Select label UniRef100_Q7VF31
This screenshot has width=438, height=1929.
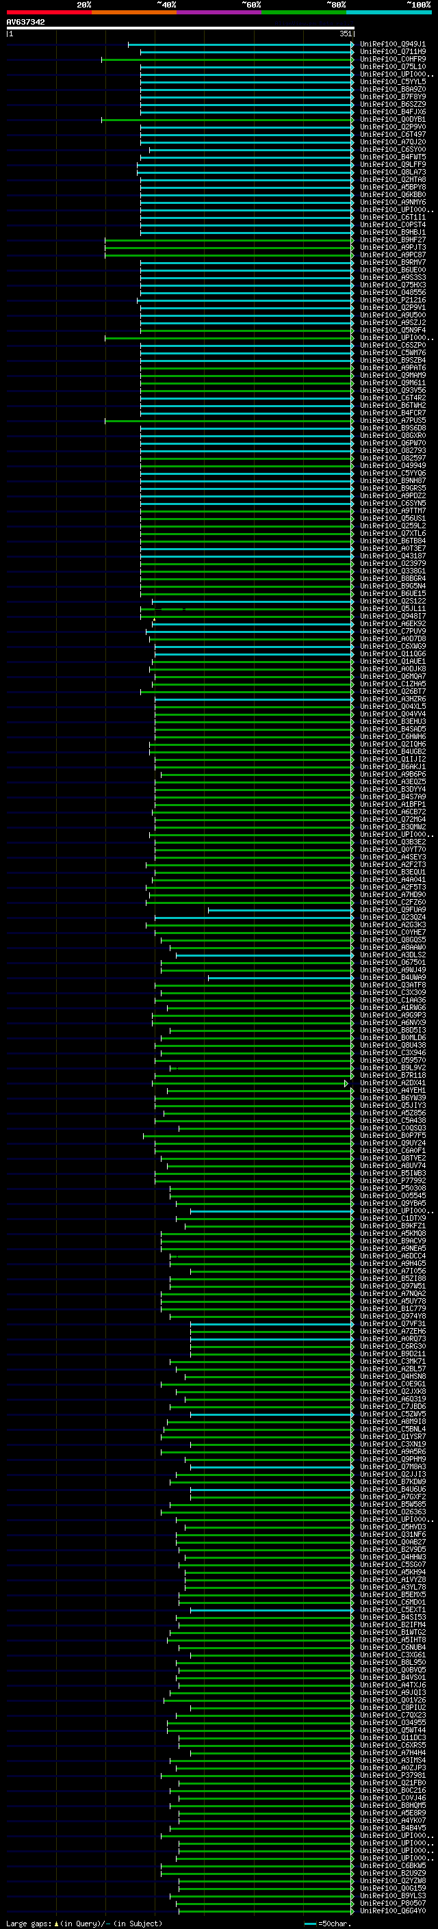[393, 1323]
